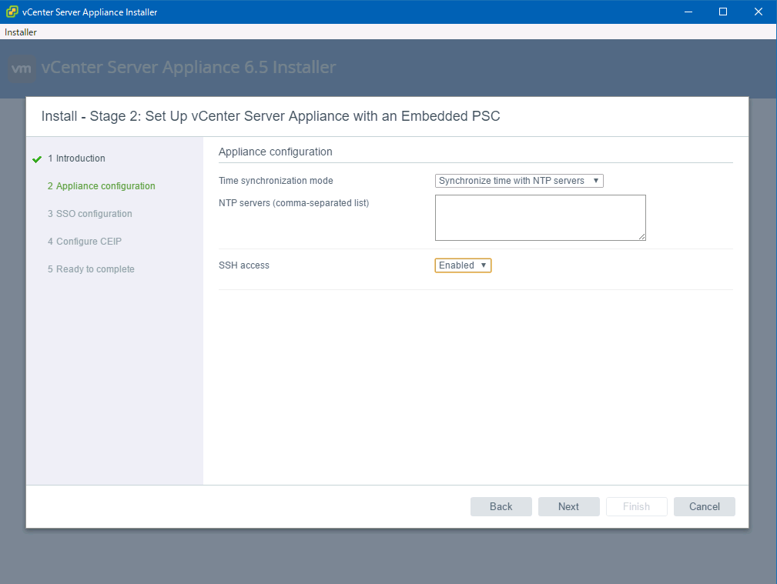Click the vCenter app icon in title bar
Viewport: 777px width, 584px height.
pos(12,12)
